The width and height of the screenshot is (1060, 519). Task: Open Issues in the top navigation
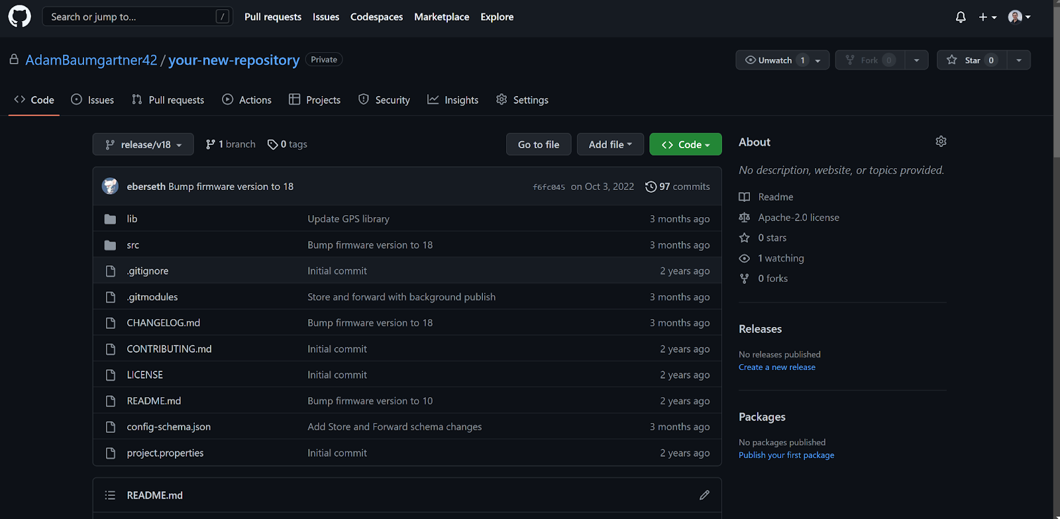pos(326,17)
